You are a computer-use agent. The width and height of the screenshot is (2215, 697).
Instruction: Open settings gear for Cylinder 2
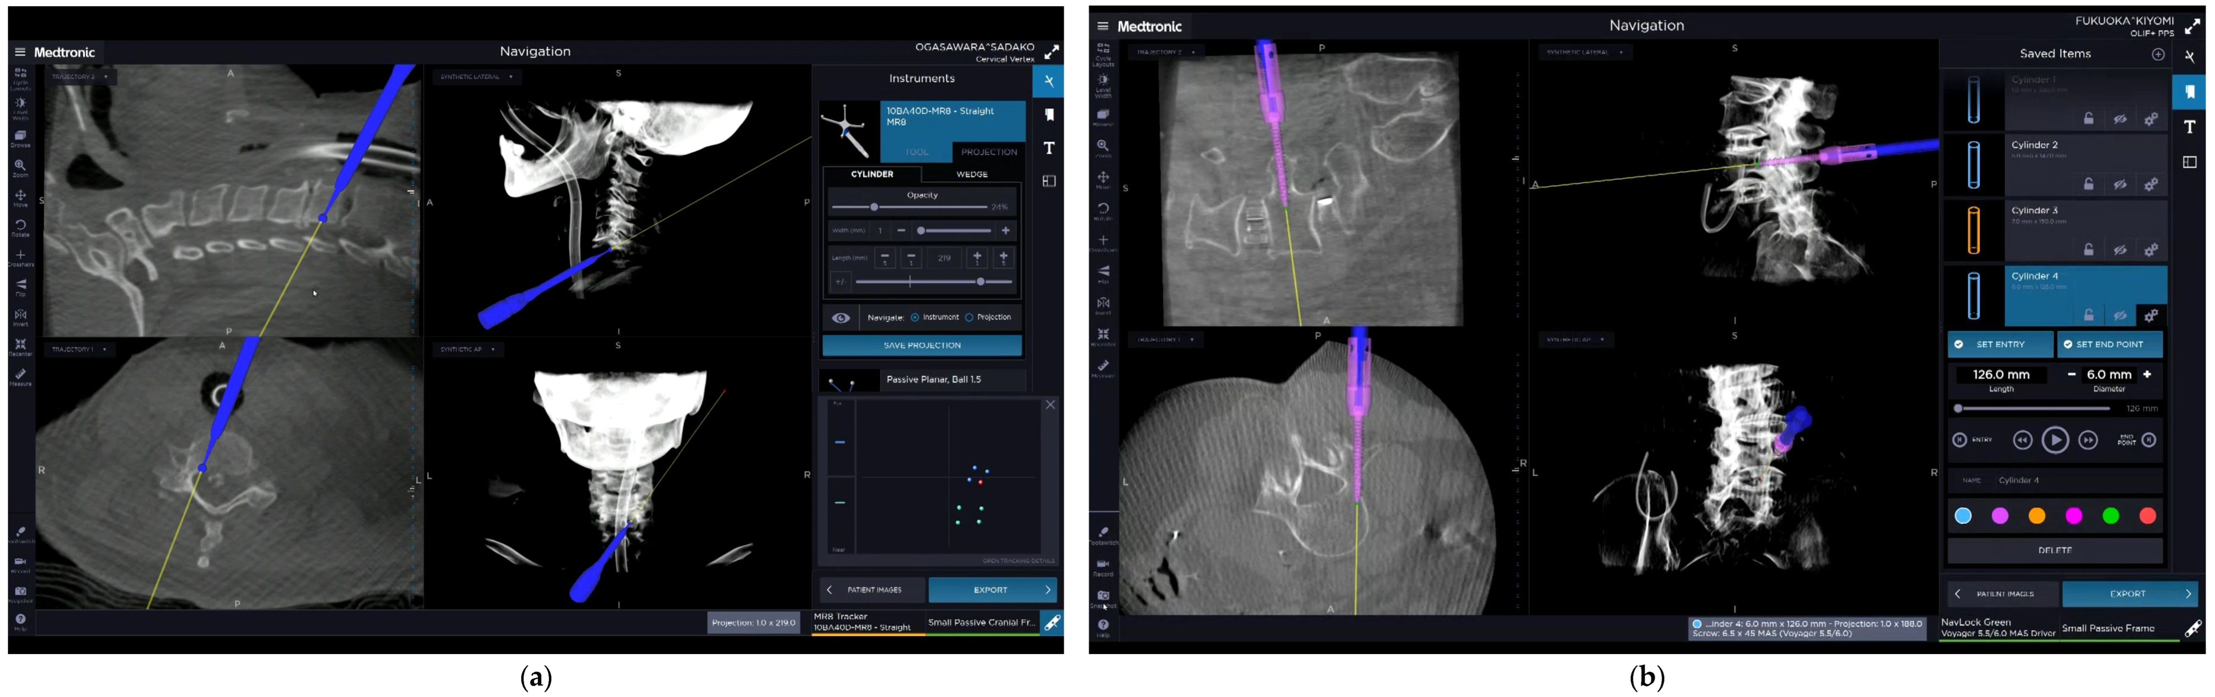coord(2151,184)
